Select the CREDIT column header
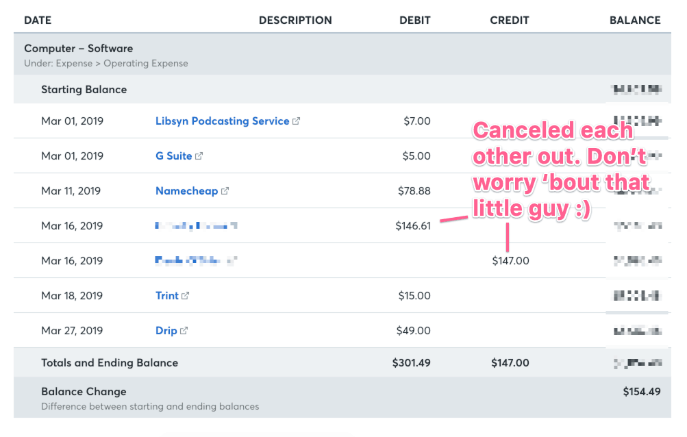 (510, 20)
